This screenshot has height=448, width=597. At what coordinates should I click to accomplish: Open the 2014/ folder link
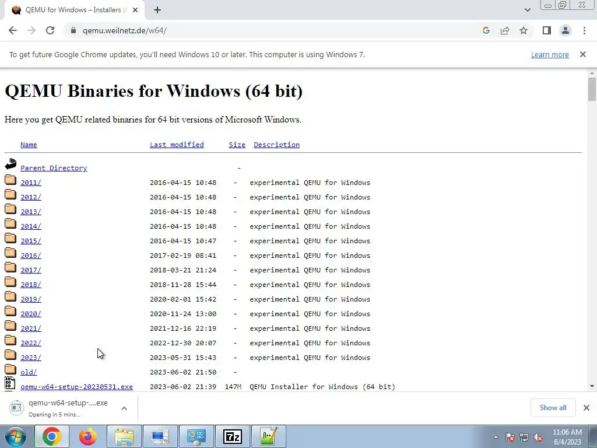coord(31,226)
